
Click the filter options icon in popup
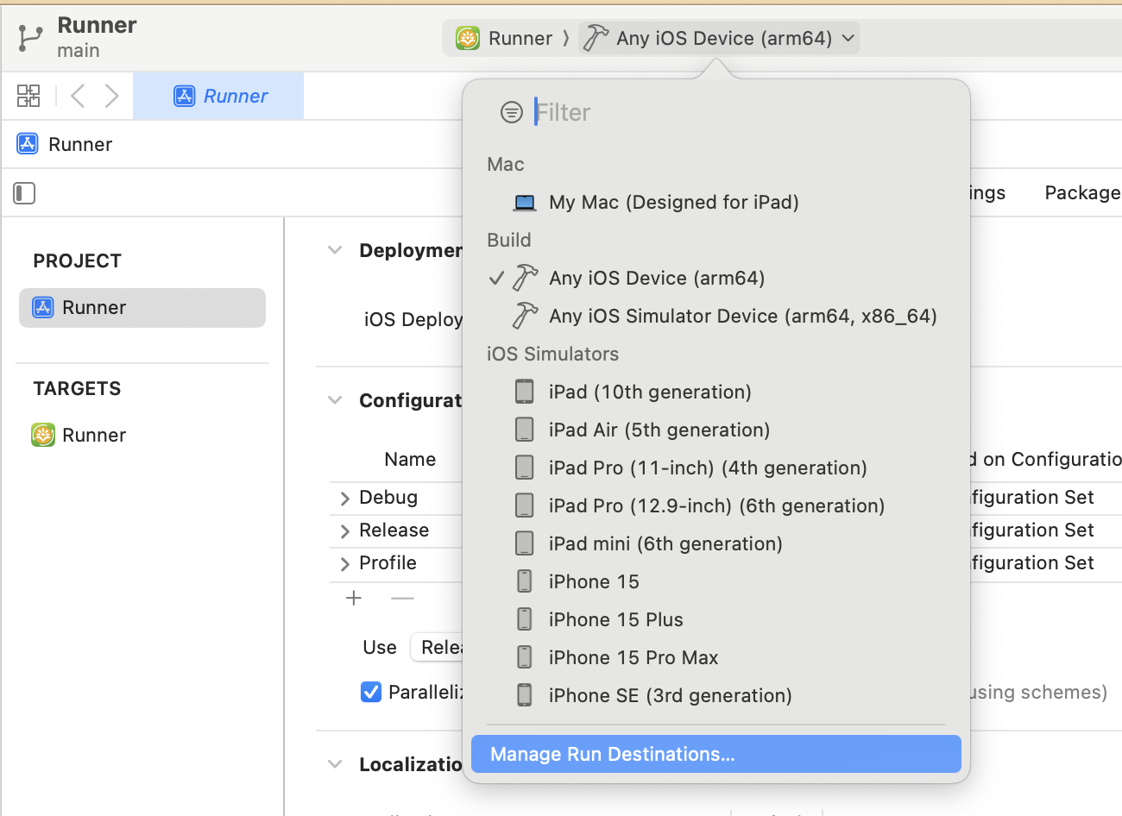coord(512,112)
